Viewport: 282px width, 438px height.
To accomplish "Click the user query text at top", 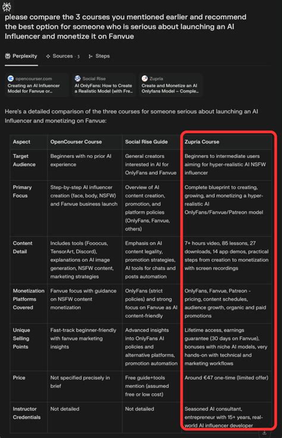I will [126, 27].
